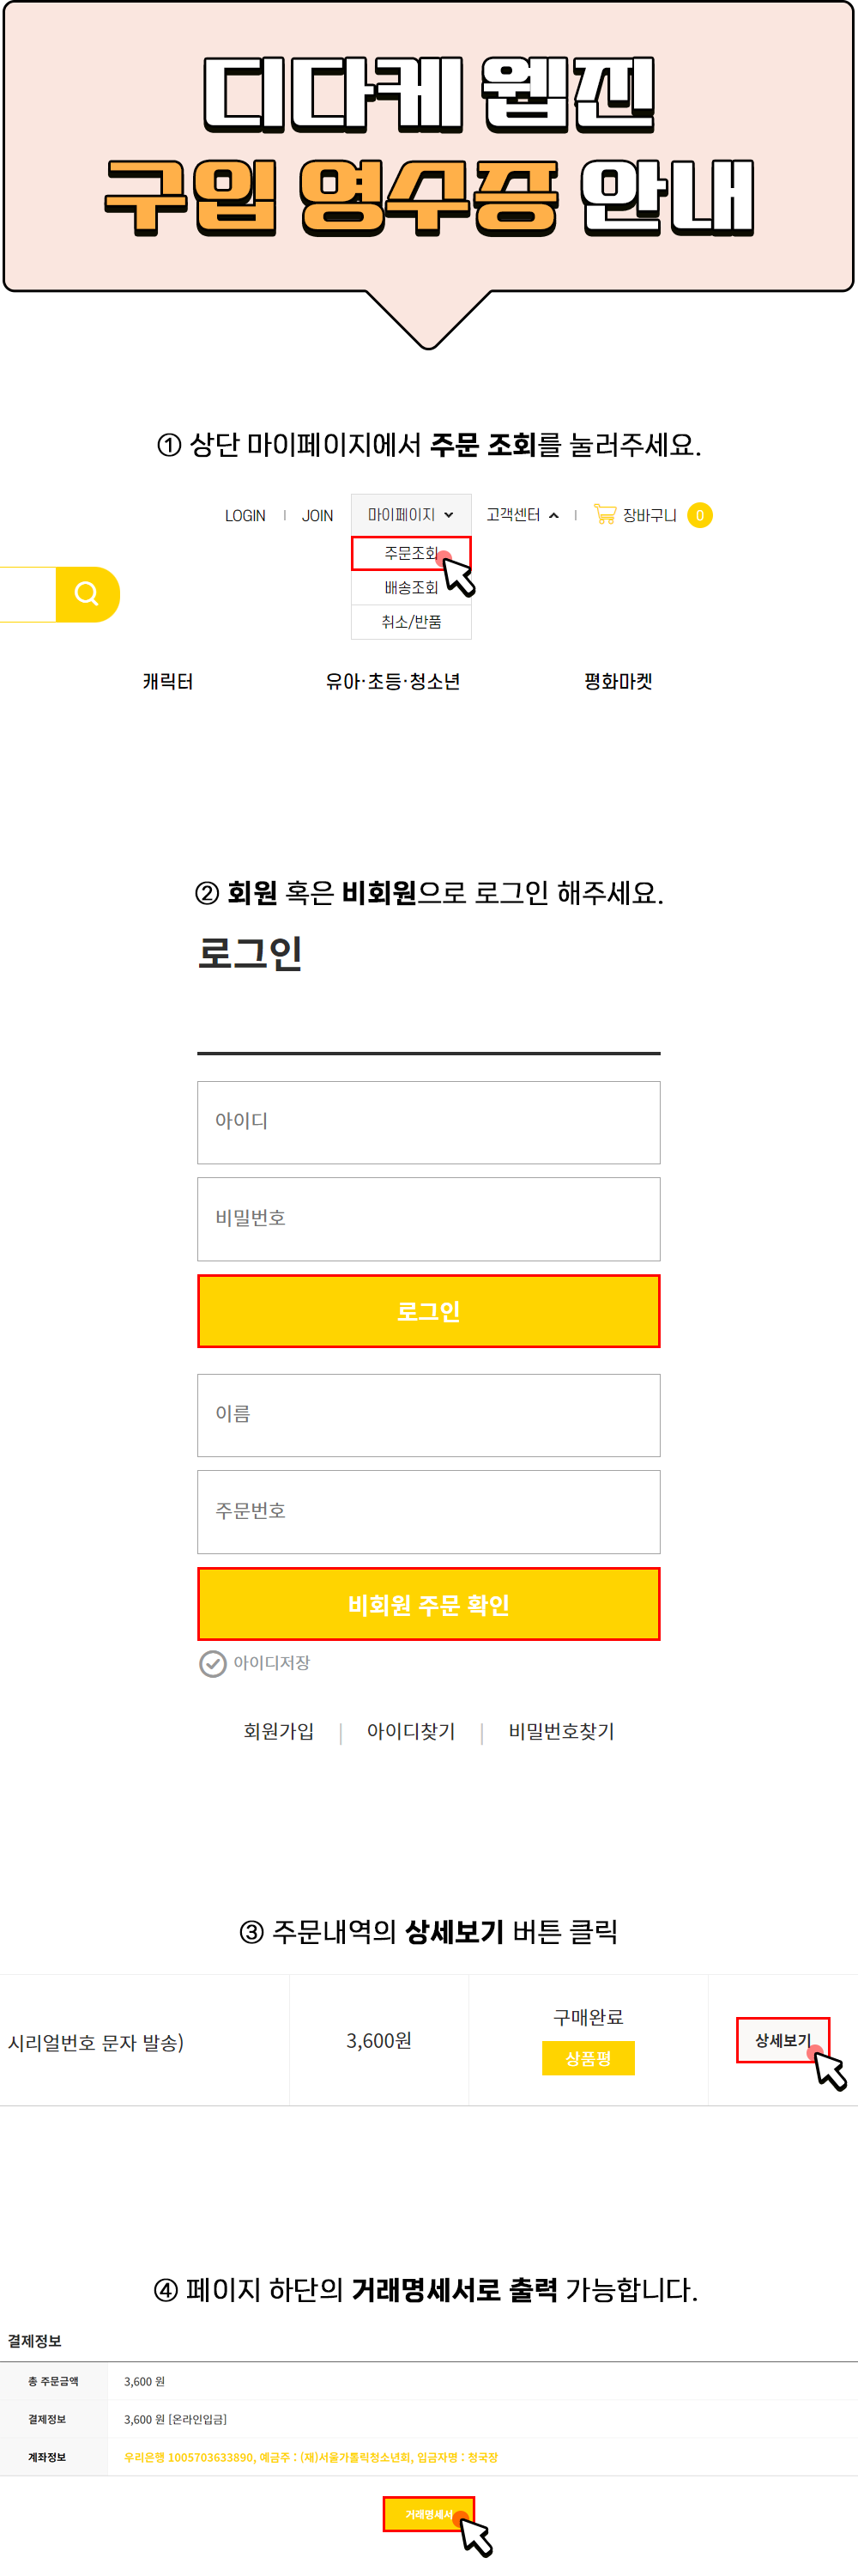The height and width of the screenshot is (2576, 858).
Task: Click the 상세보기 button
Action: pyautogui.click(x=782, y=2040)
